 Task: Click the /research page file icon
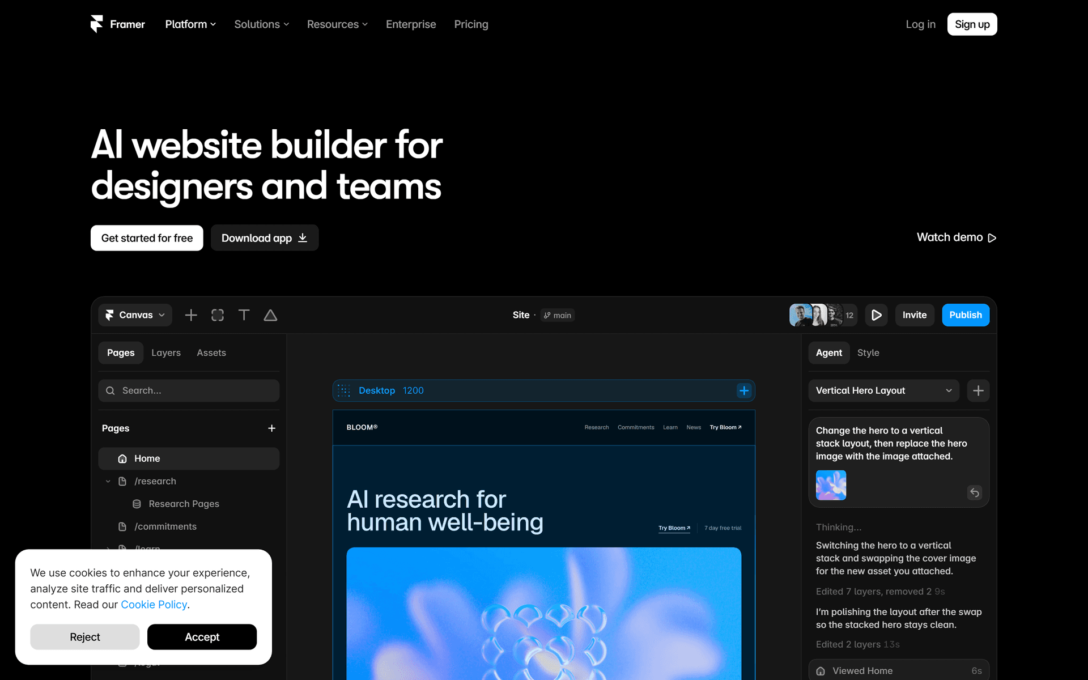(122, 481)
